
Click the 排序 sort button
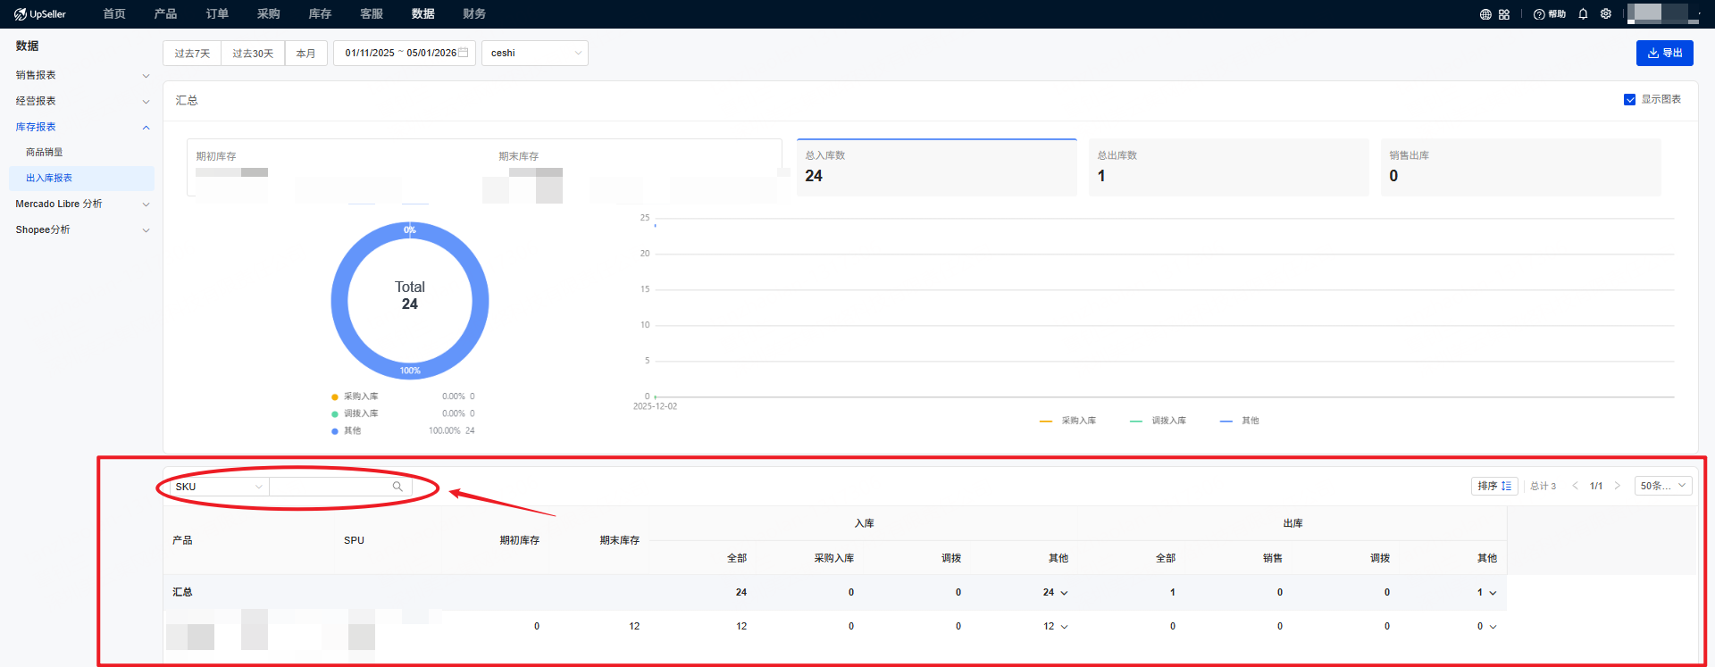(1493, 486)
